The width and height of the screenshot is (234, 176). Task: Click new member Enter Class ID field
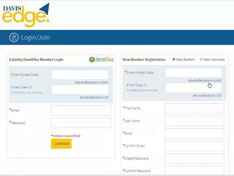pyautogui.click(x=193, y=87)
